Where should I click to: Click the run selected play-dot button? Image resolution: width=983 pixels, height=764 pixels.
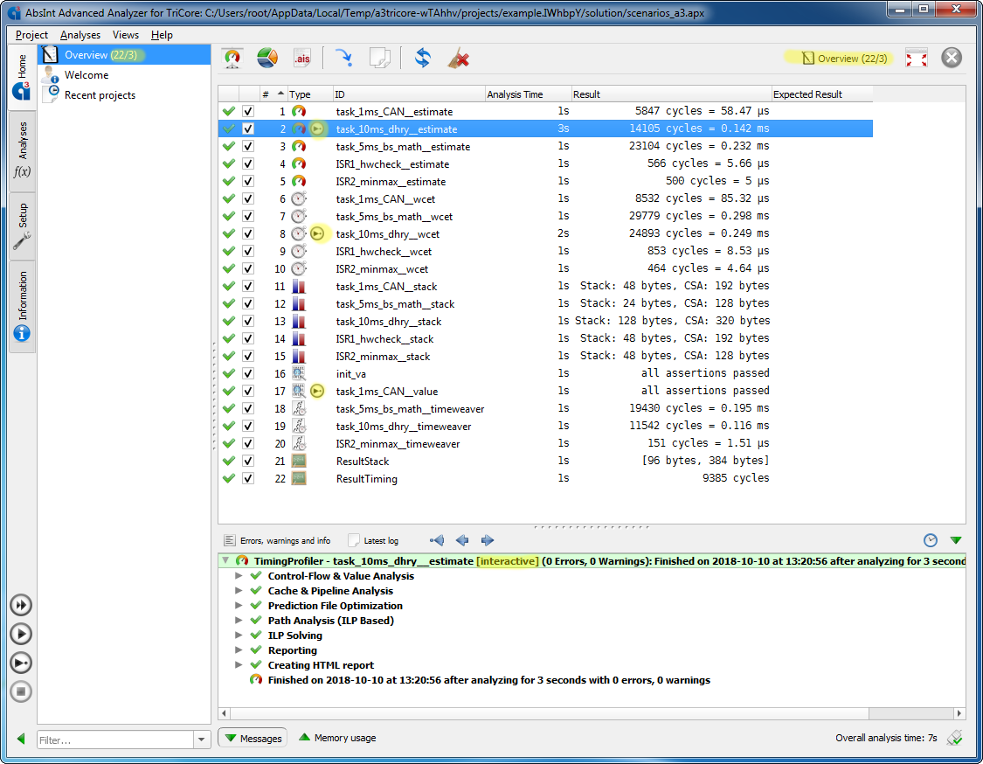[x=21, y=663]
